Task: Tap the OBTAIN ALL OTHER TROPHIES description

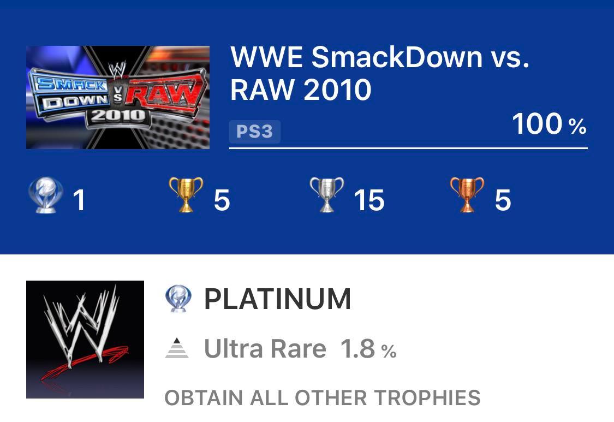Action: [x=323, y=398]
